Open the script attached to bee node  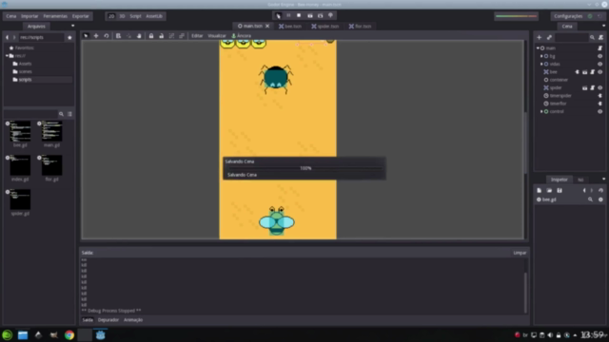point(592,72)
